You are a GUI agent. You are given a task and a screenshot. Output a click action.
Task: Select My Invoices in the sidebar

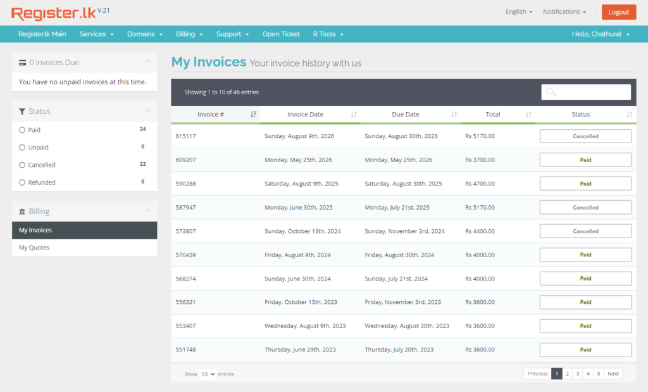(85, 231)
